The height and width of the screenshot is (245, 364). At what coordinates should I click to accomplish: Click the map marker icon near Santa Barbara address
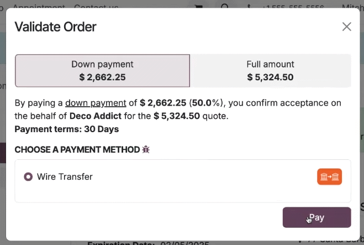pyautogui.click(x=300, y=242)
